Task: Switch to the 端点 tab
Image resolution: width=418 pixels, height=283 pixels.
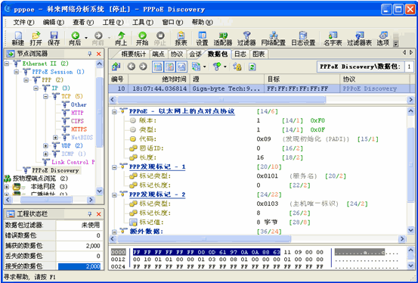Action: [159, 54]
